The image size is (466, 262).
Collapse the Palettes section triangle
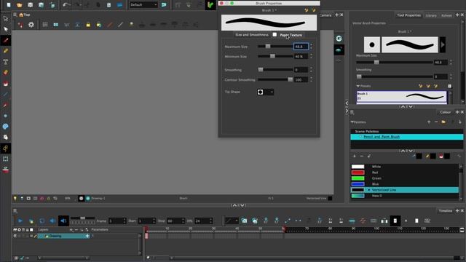(352, 122)
